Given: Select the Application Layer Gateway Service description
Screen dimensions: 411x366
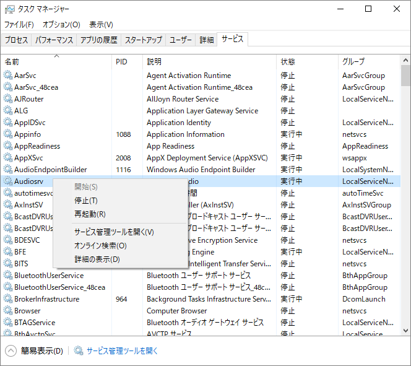Looking at the screenshot, I should 202,111.
